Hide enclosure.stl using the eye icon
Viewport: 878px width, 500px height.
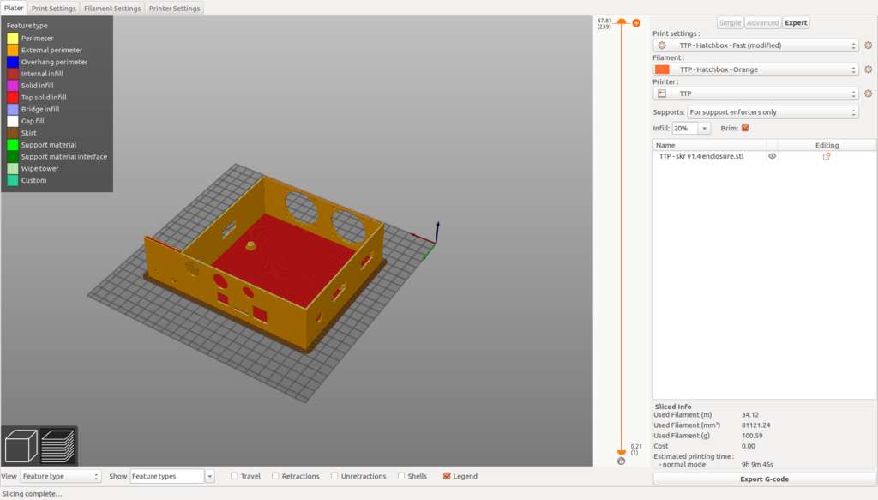(x=772, y=157)
